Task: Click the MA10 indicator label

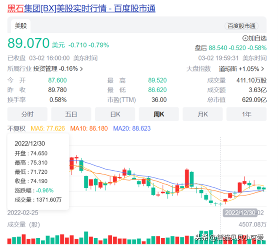Action: pos(89,128)
